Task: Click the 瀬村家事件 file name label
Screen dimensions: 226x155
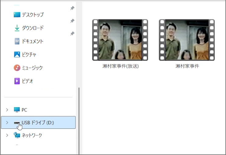Action: tap(187, 66)
